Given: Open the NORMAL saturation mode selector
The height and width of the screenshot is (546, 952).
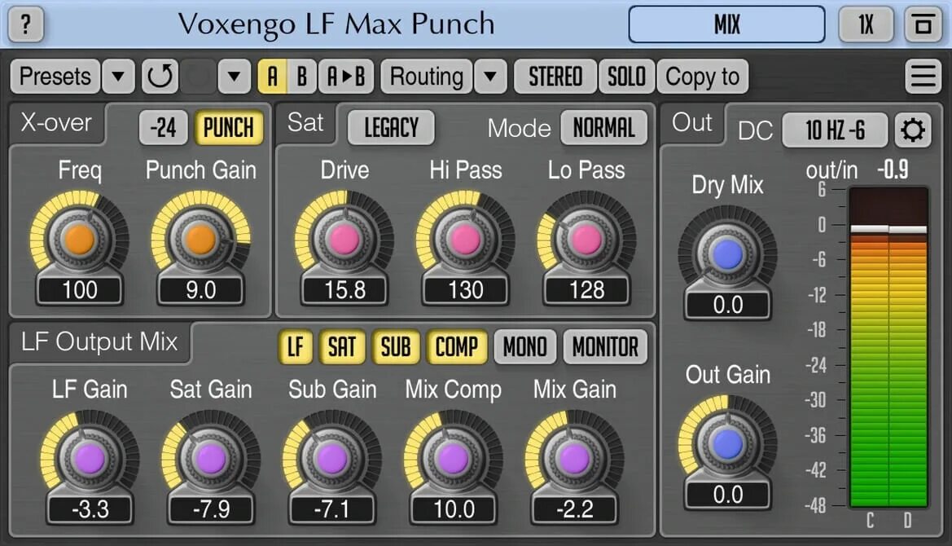Looking at the screenshot, I should (x=604, y=128).
